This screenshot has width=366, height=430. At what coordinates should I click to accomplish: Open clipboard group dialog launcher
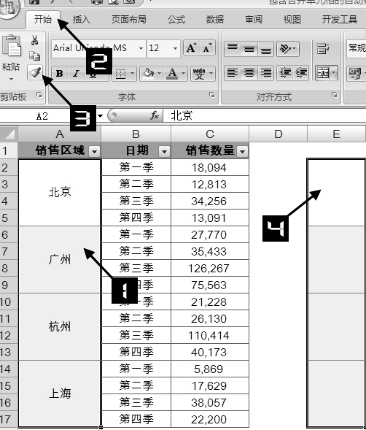(x=39, y=95)
